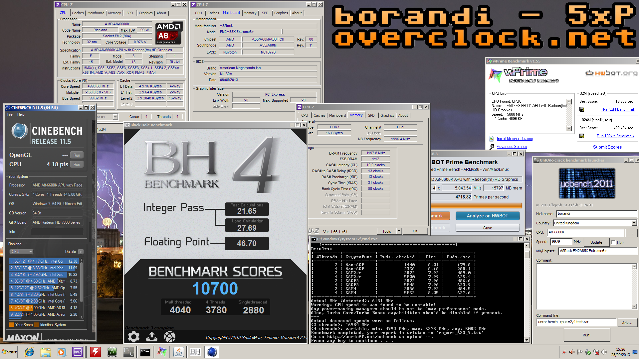Screen dimensions: 639x359
Task: Click the red lightning bolt taskbar icon
Action: pyautogui.click(x=96, y=352)
